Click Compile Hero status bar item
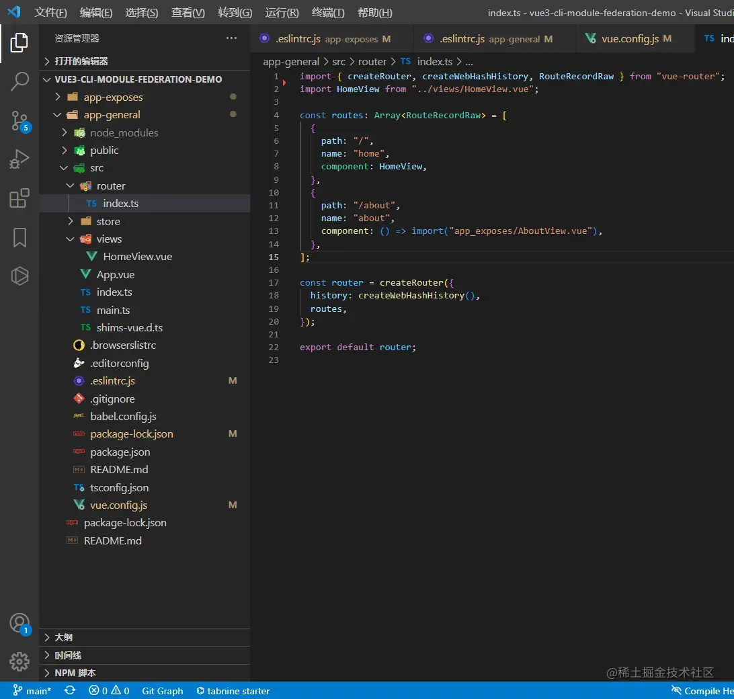 pyautogui.click(x=702, y=690)
